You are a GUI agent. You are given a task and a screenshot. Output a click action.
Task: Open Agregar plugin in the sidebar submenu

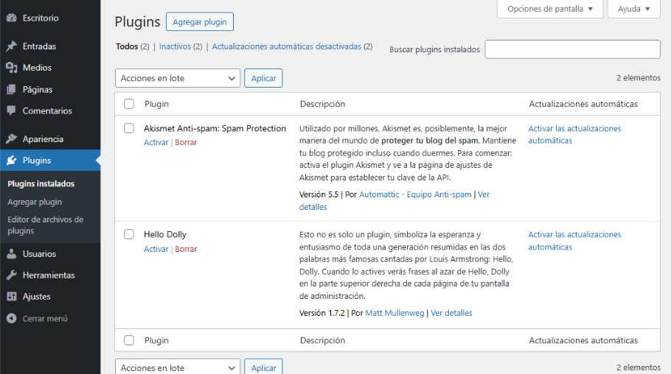(35, 202)
